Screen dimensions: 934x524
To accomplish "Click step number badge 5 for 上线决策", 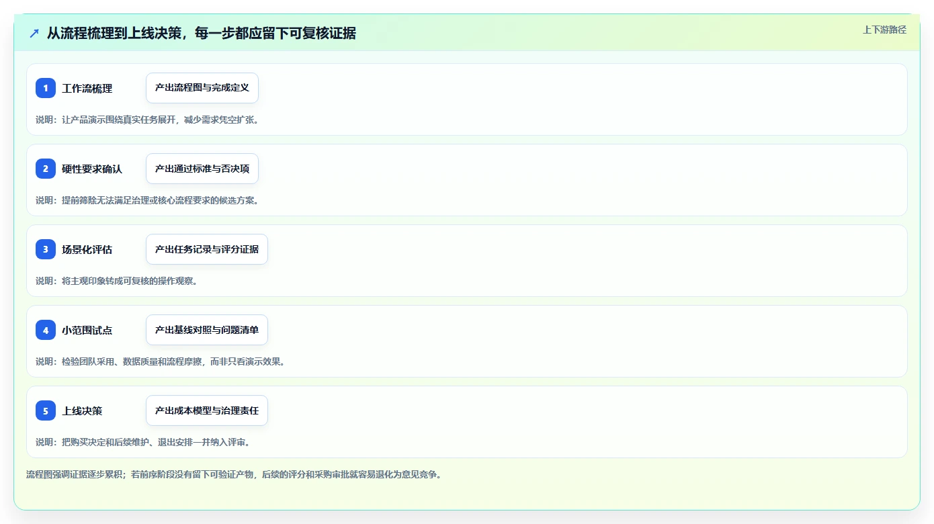I will point(46,410).
